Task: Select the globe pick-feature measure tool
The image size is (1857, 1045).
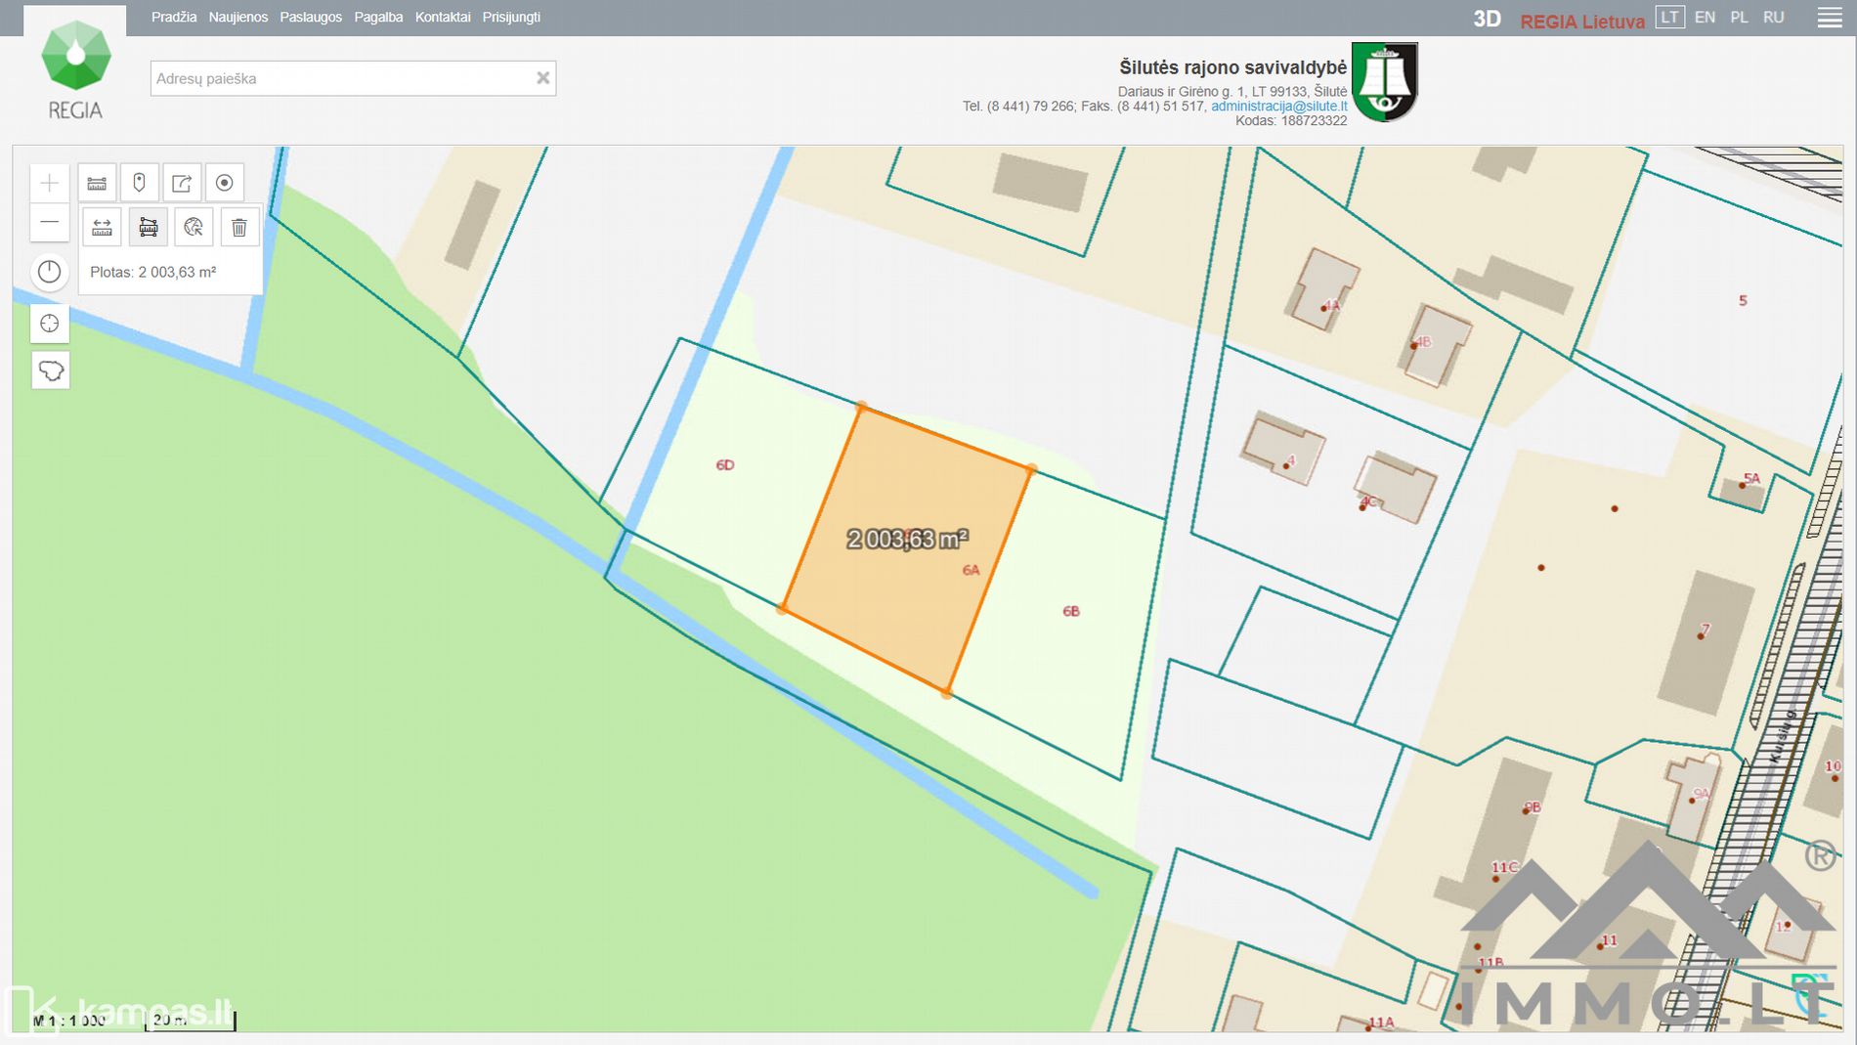Action: coord(194,228)
